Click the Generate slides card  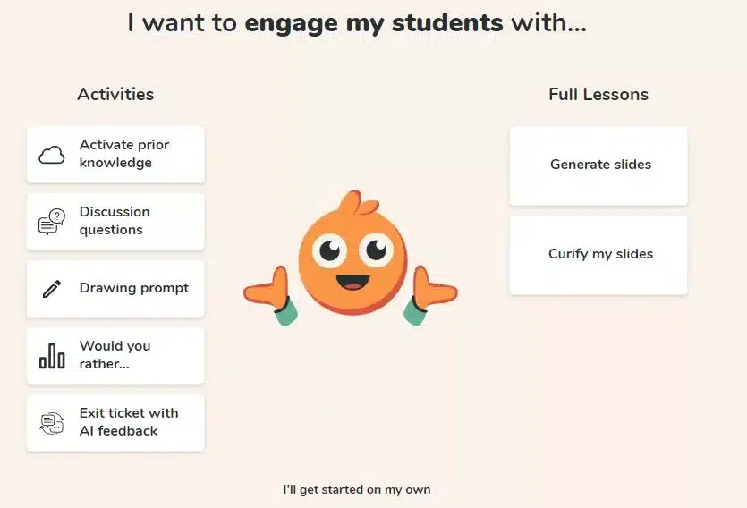pyautogui.click(x=598, y=165)
